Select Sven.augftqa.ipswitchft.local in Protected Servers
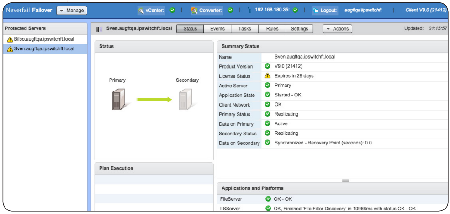Viewport: 450px width, 214px height. pyautogui.click(x=45, y=49)
